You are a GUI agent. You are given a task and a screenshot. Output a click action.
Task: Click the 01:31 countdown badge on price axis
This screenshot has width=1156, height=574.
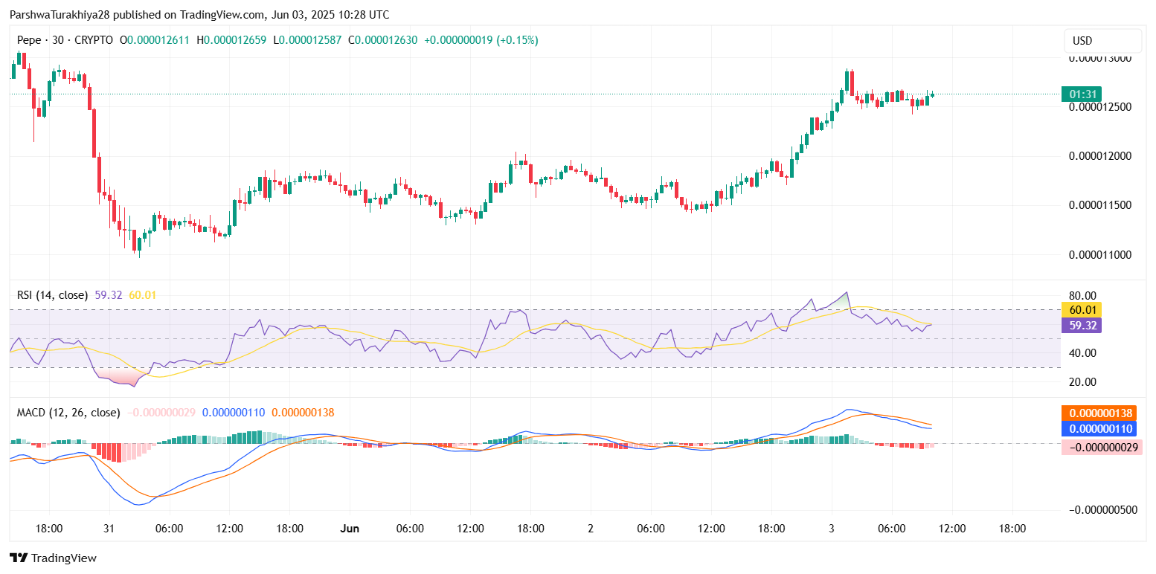1082,94
